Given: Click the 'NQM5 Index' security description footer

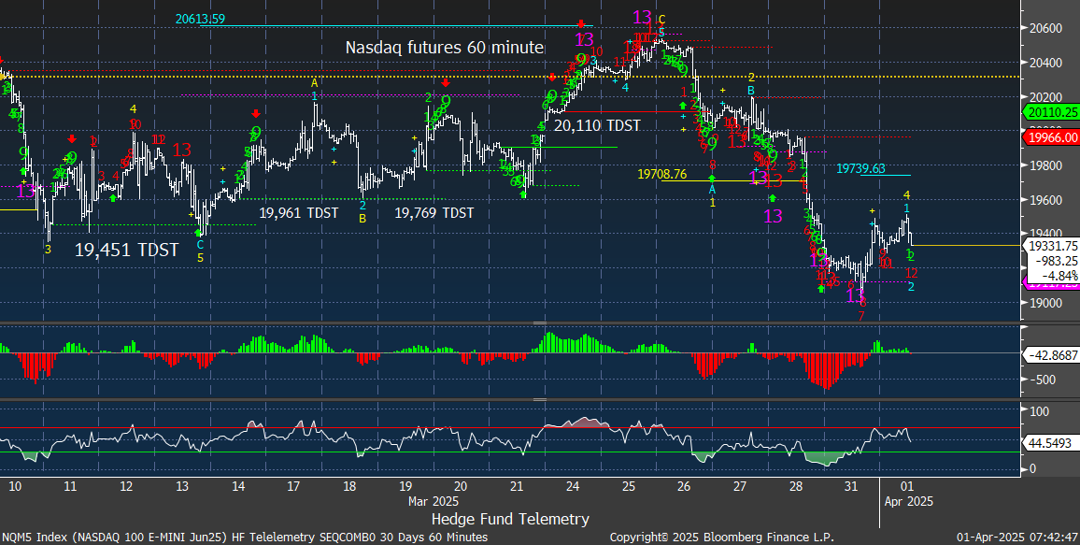Looking at the screenshot, I should coord(245,537).
